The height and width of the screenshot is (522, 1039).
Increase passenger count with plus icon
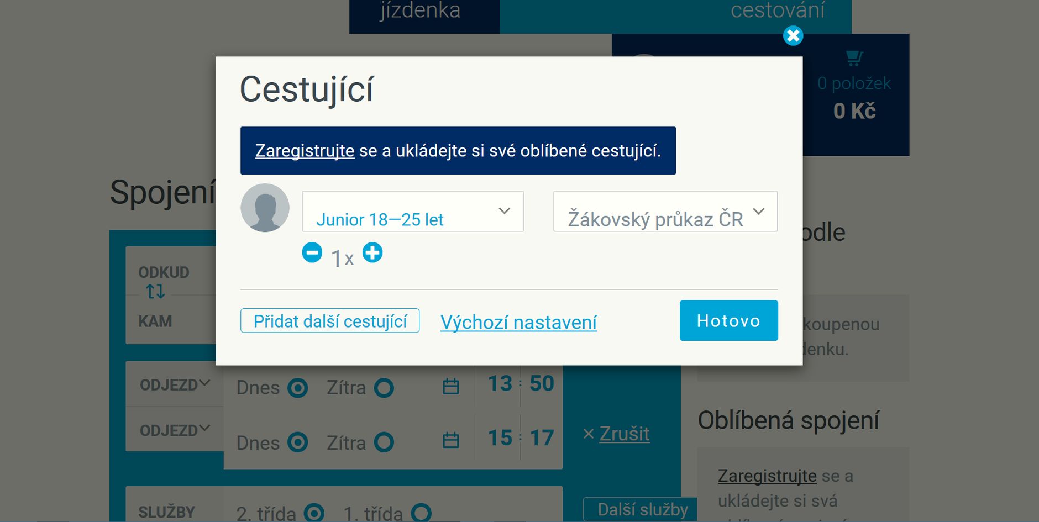(x=372, y=252)
